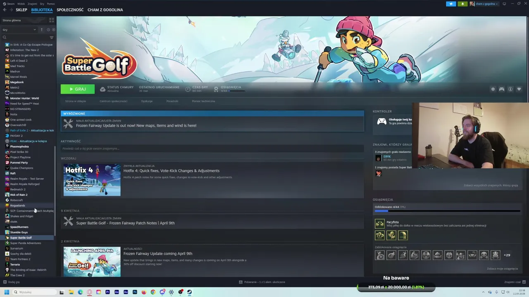Open the green notifications bell
This screenshot has width=529, height=297.
pyautogui.click(x=462, y=4)
